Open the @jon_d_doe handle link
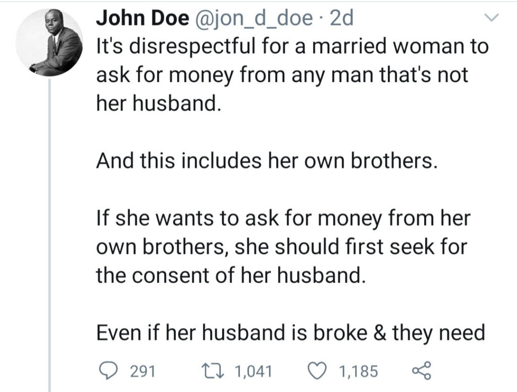The image size is (517, 392). [254, 19]
